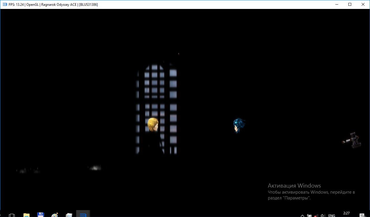370x217 pixels.
Task: Open the floppy disk app on the taskbar
Action: pos(40,215)
